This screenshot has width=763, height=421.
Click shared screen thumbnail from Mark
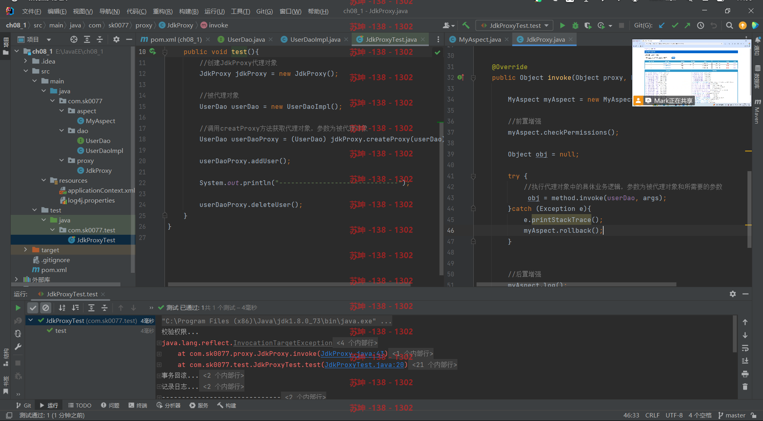(691, 72)
